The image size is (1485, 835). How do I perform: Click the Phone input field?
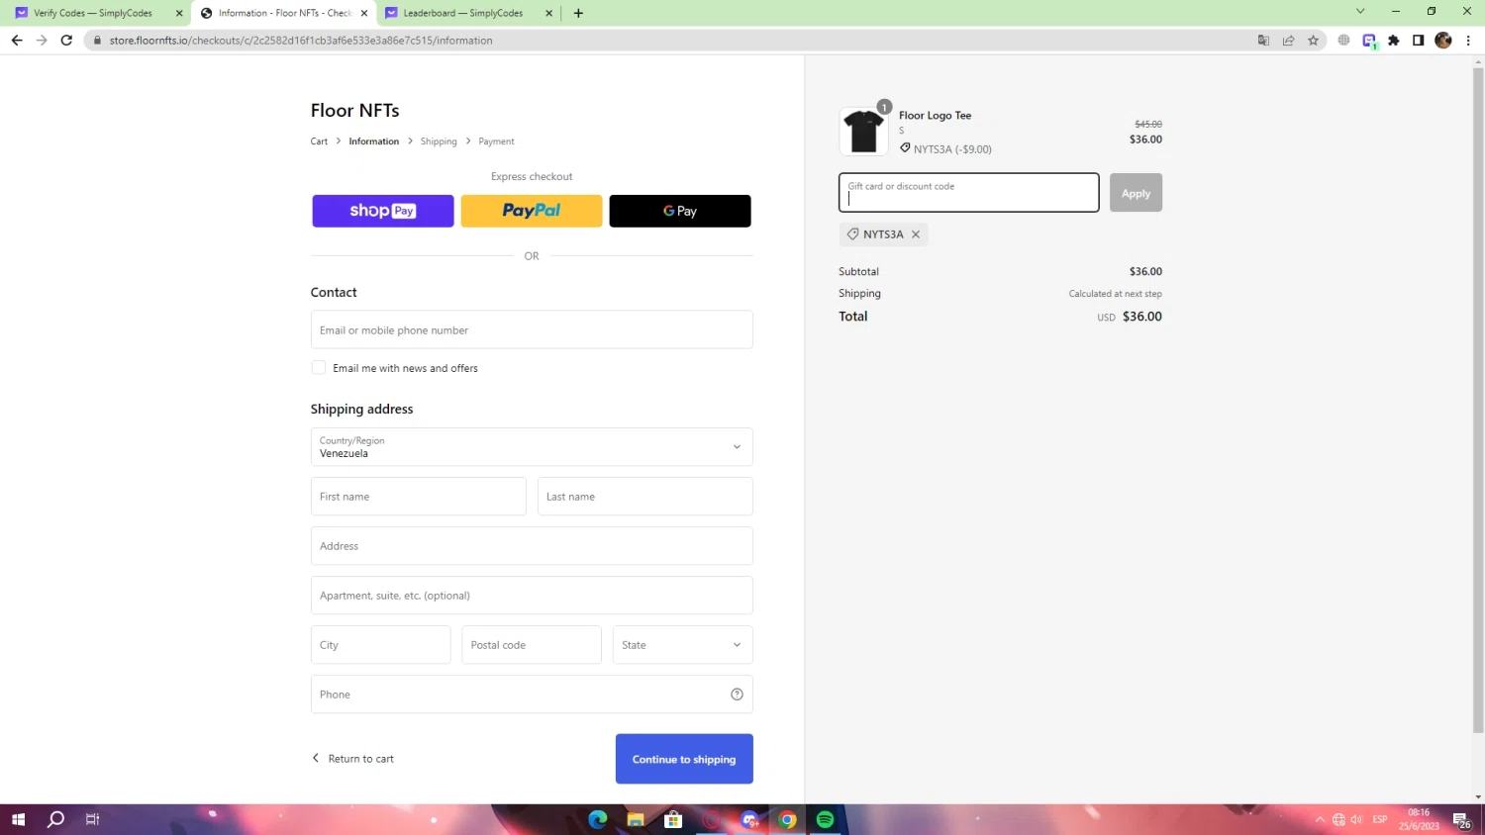[532, 695]
